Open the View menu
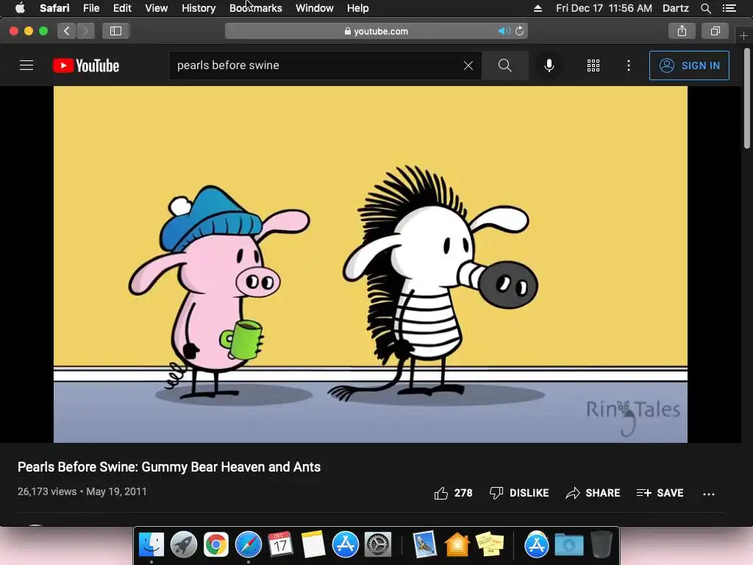The height and width of the screenshot is (565, 753). click(x=156, y=8)
